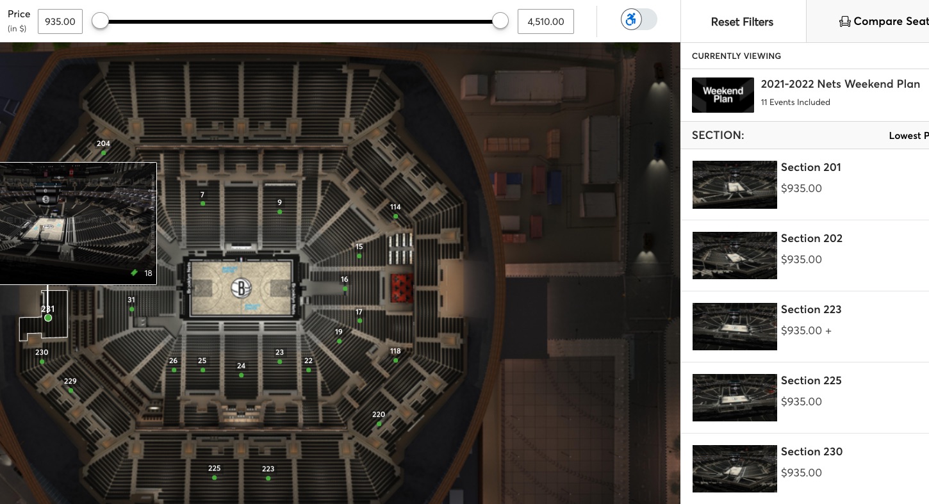Image resolution: width=929 pixels, height=504 pixels.
Task: Select section 229 marker on map
Action: (70, 391)
